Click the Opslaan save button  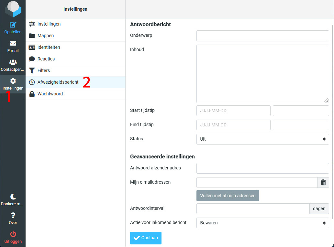click(x=146, y=238)
